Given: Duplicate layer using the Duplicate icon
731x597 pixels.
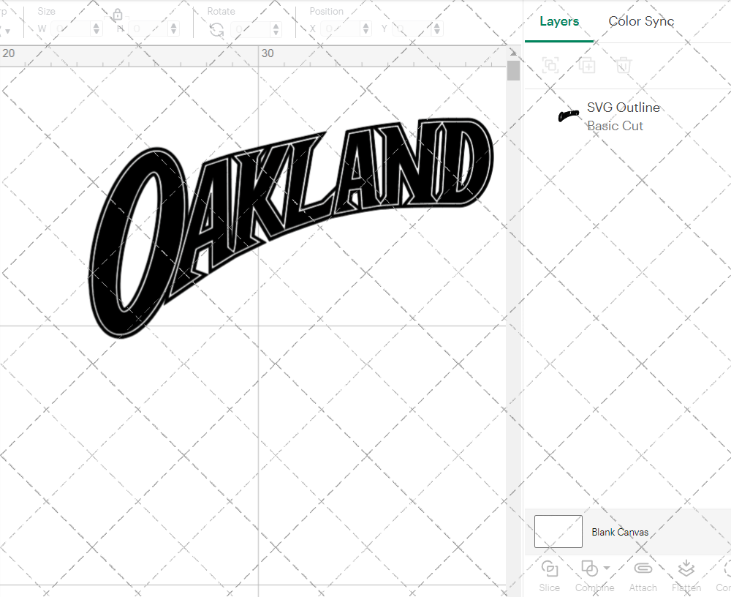Looking at the screenshot, I should pos(586,65).
